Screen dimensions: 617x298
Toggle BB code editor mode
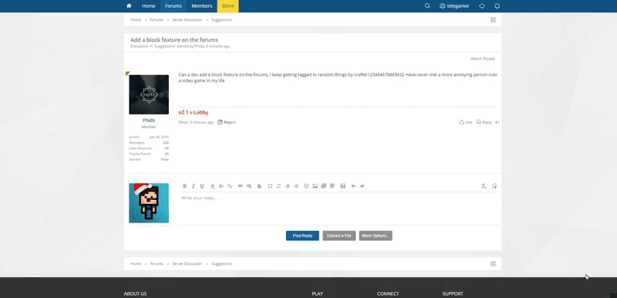coord(494,186)
